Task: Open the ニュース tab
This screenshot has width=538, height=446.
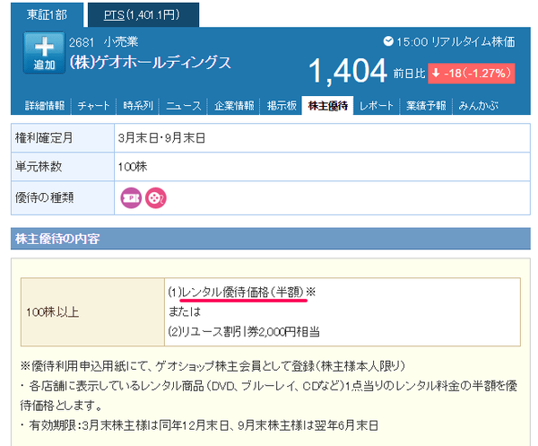Action: [184, 106]
